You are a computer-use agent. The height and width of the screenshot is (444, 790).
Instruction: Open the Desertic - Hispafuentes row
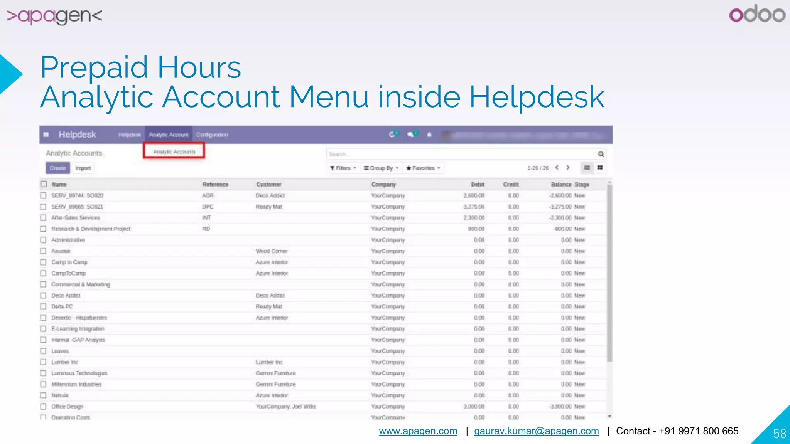324,318
